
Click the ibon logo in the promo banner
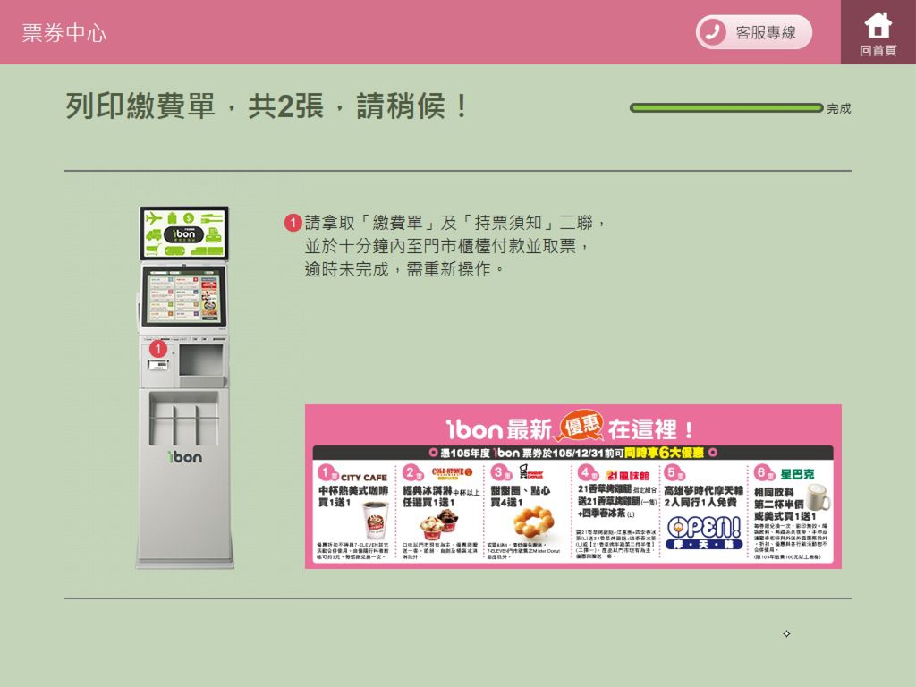point(474,429)
